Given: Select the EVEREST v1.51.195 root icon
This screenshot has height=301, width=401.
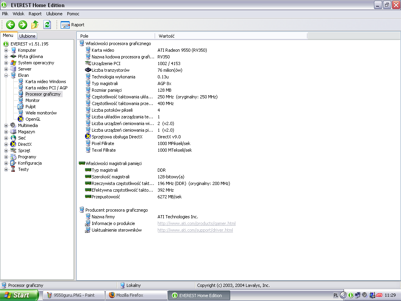Looking at the screenshot, I should click(6, 44).
